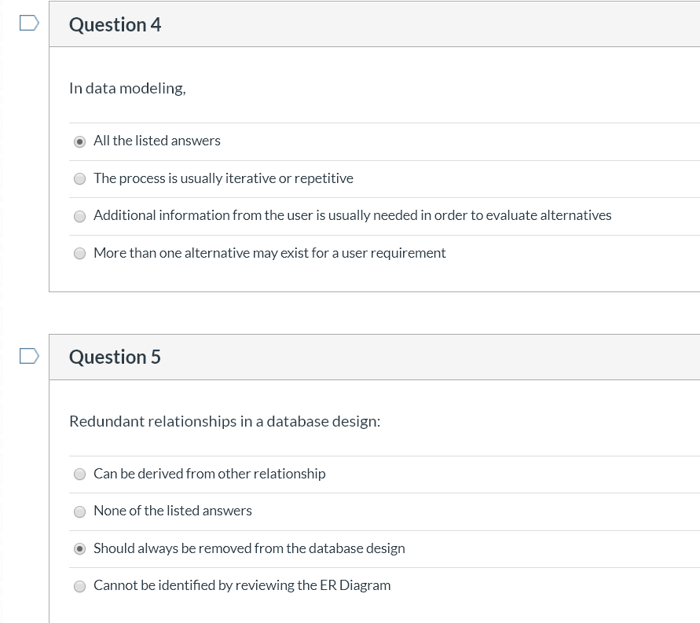The height and width of the screenshot is (623, 700).
Task: Click the answer text 'The process is usually iterative or repetitive'
Action: pyautogui.click(x=223, y=178)
